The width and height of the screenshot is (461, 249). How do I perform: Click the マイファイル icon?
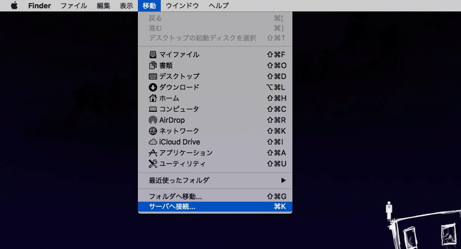click(152, 55)
